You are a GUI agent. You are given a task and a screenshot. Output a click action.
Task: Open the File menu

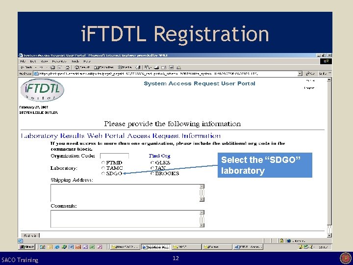click(23, 61)
